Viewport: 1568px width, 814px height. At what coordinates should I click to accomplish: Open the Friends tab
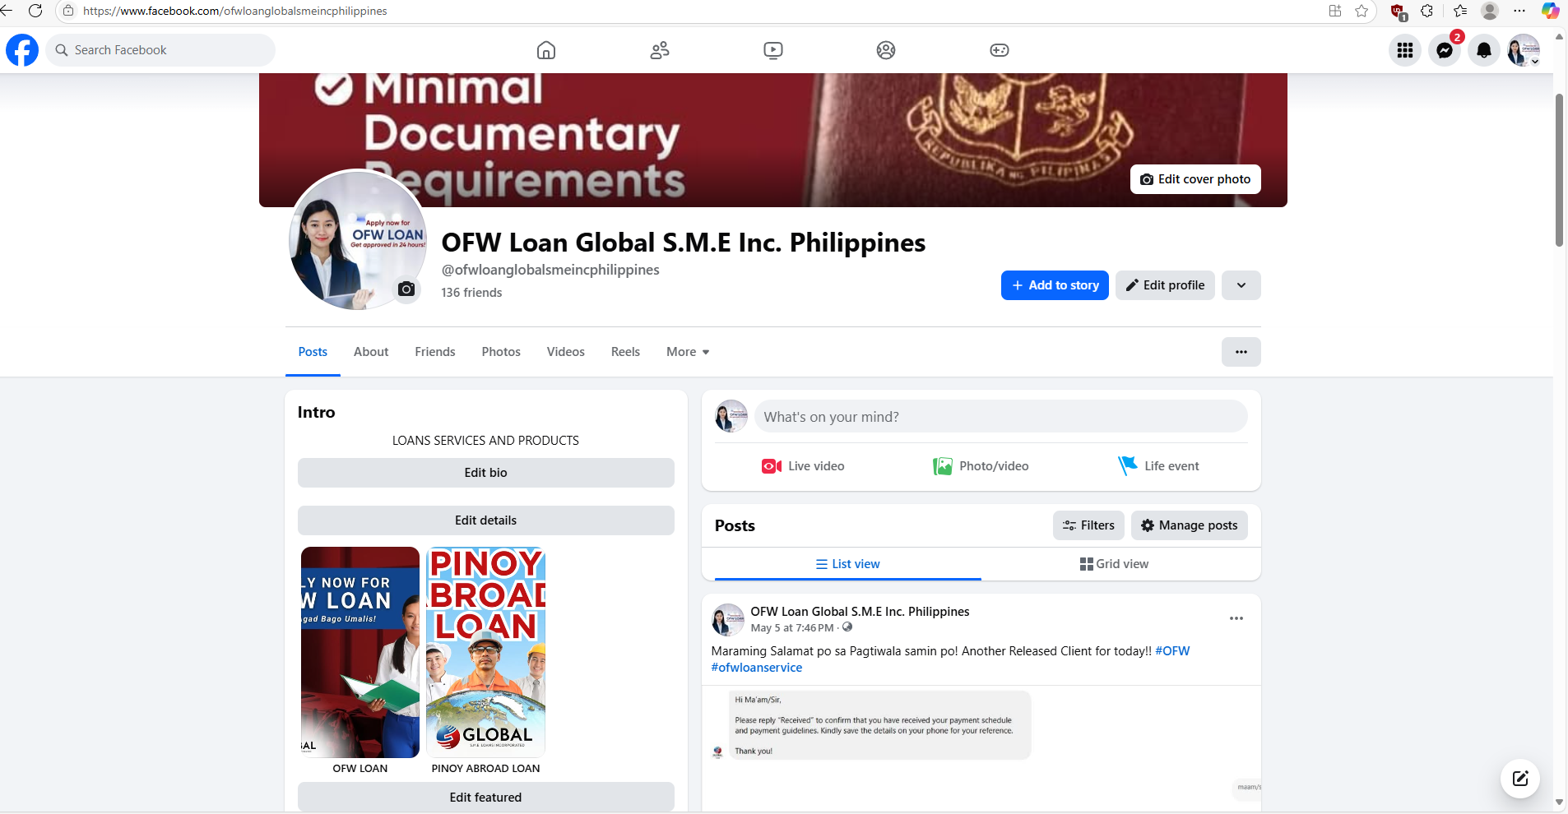click(435, 352)
